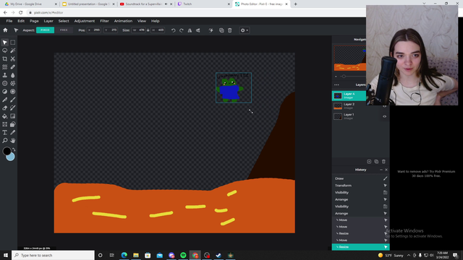Screen dimensions: 463x260
Task: Enable FREE aspect mode
Action: [64, 30]
